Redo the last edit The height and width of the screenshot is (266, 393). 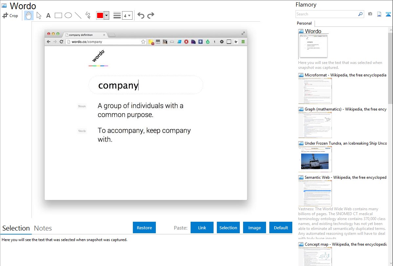tap(151, 15)
